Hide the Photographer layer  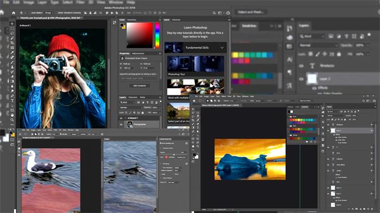pyautogui.click(x=121, y=124)
